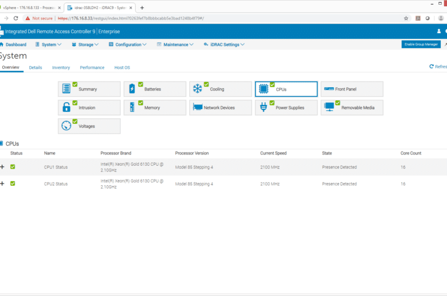
Task: Expand the CPU2 Status row
Action: click(x=2, y=184)
